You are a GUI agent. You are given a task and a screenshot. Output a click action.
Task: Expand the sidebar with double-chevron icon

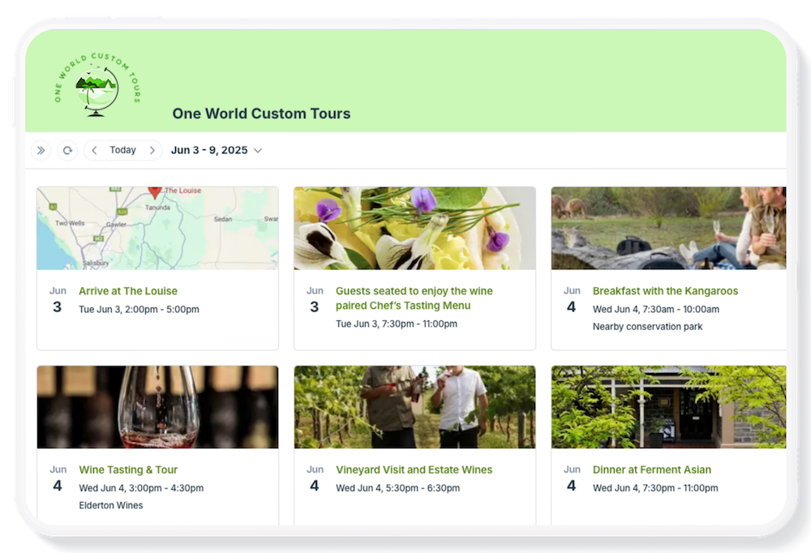41,151
